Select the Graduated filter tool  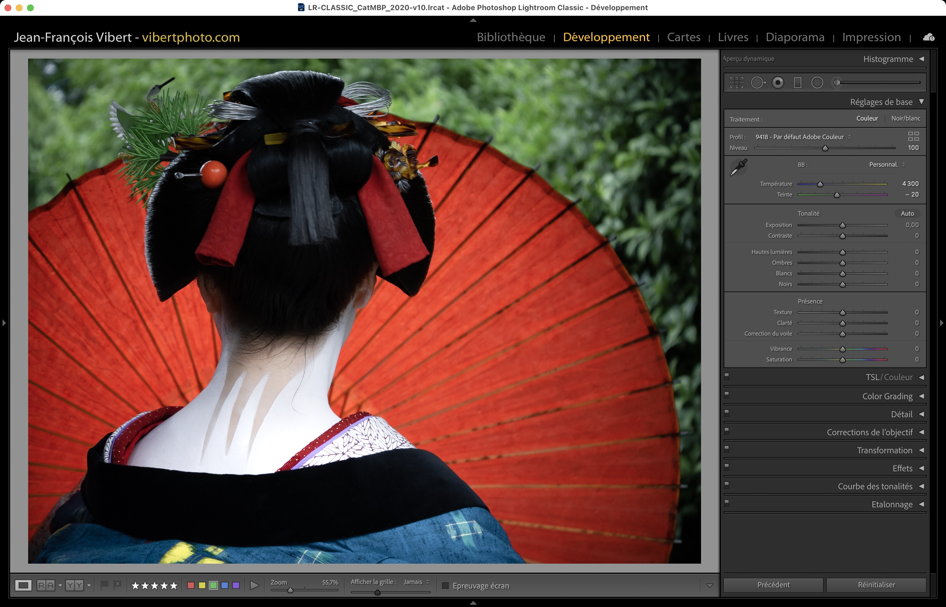click(797, 83)
